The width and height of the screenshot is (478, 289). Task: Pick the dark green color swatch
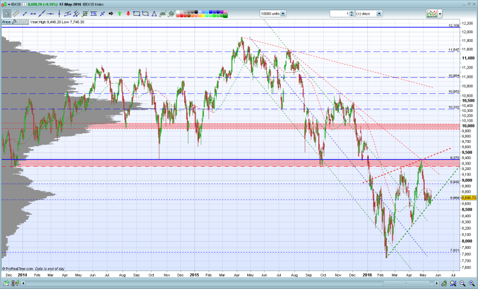[x=225, y=16]
